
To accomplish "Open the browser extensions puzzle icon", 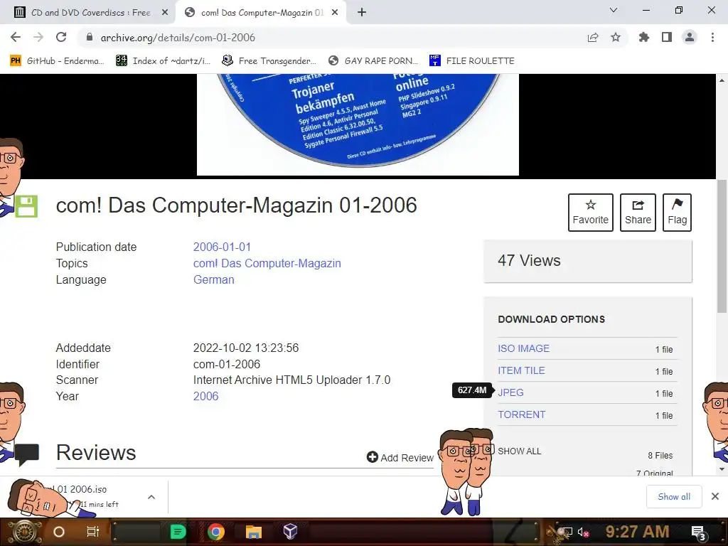I will pos(643,37).
